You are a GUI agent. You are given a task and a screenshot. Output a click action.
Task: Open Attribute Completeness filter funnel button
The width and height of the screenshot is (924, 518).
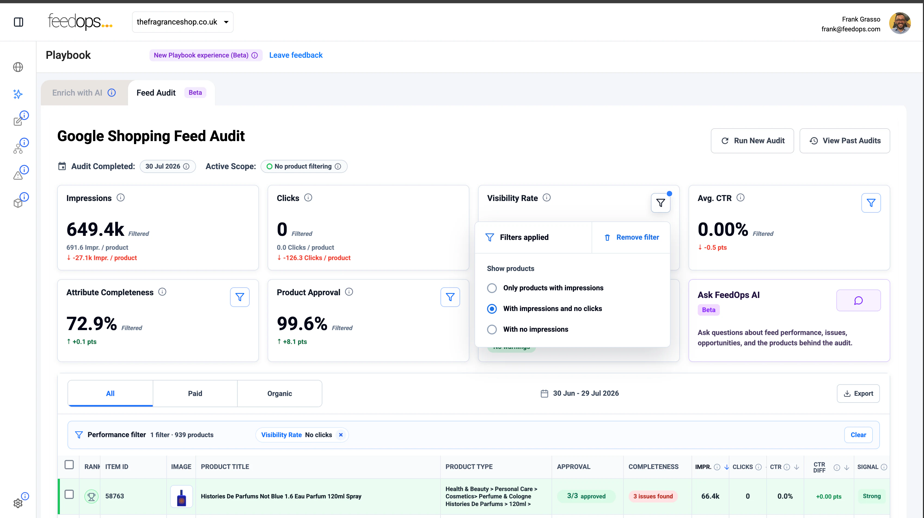pyautogui.click(x=240, y=297)
